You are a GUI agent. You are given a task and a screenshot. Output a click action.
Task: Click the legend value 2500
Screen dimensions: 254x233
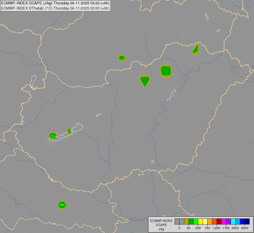[235, 228]
